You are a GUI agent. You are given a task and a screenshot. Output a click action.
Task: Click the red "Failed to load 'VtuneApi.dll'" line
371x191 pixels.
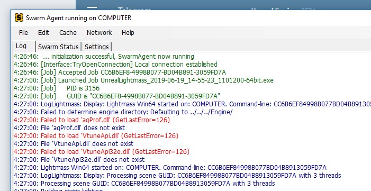tap(96, 136)
